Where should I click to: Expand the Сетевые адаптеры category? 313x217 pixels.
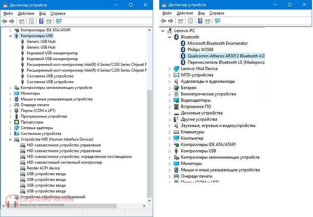point(10,128)
